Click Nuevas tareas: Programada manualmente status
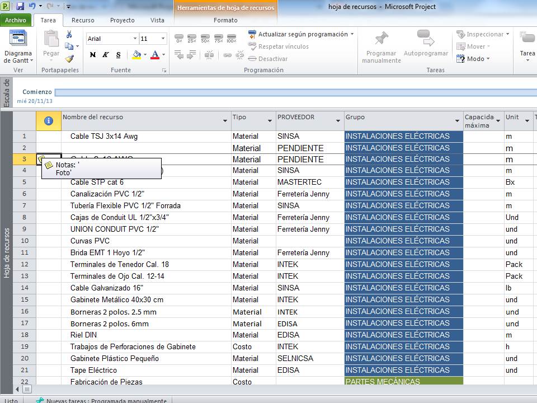537x403 pixels. pyautogui.click(x=102, y=400)
